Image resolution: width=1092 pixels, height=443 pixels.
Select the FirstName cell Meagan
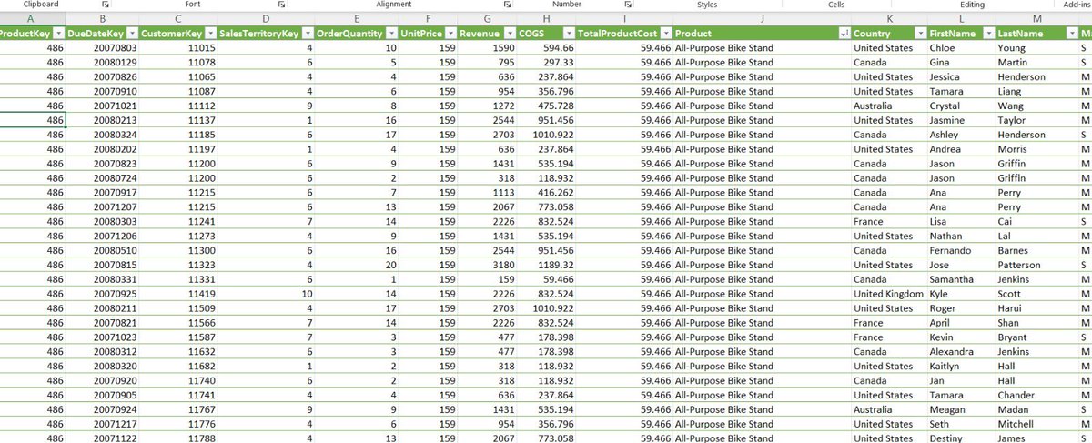[x=961, y=409]
